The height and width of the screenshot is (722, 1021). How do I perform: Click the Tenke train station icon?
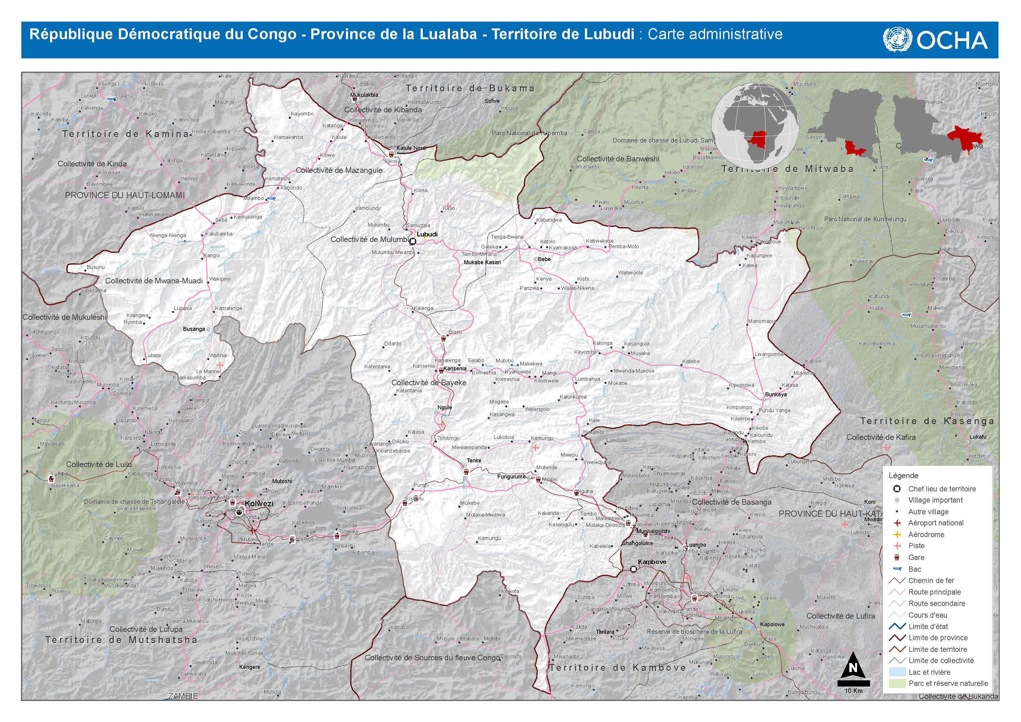click(x=466, y=471)
